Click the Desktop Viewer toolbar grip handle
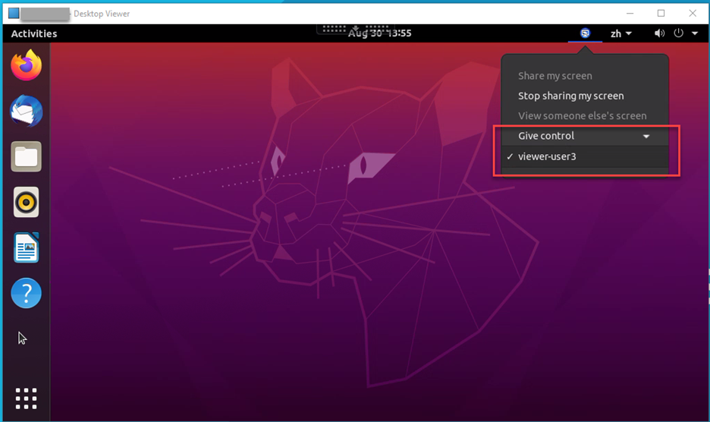 (x=356, y=29)
